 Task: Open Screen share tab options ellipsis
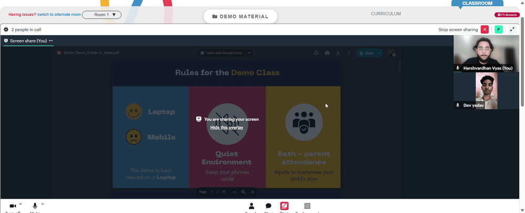pos(51,40)
